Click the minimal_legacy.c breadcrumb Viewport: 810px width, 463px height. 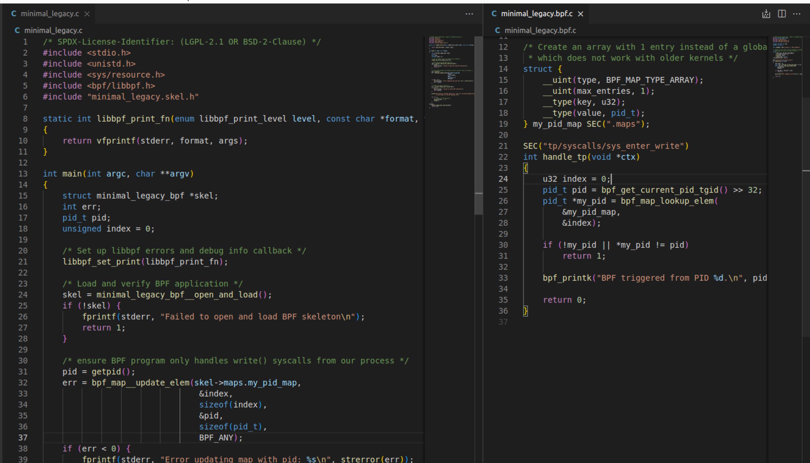[53, 30]
